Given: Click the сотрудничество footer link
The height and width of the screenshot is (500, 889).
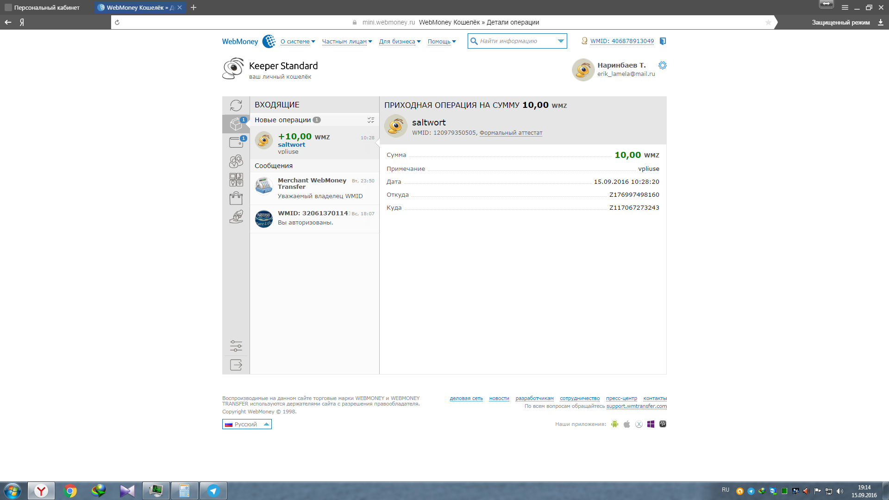Looking at the screenshot, I should click(x=580, y=399).
